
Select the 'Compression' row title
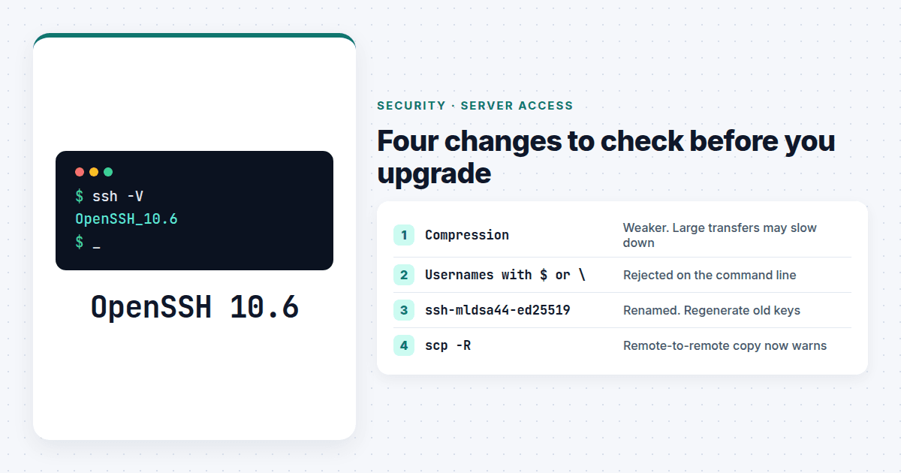point(467,235)
